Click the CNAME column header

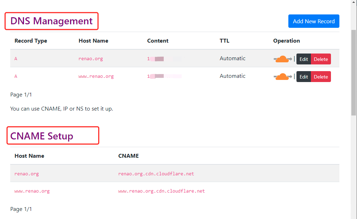click(x=128, y=156)
